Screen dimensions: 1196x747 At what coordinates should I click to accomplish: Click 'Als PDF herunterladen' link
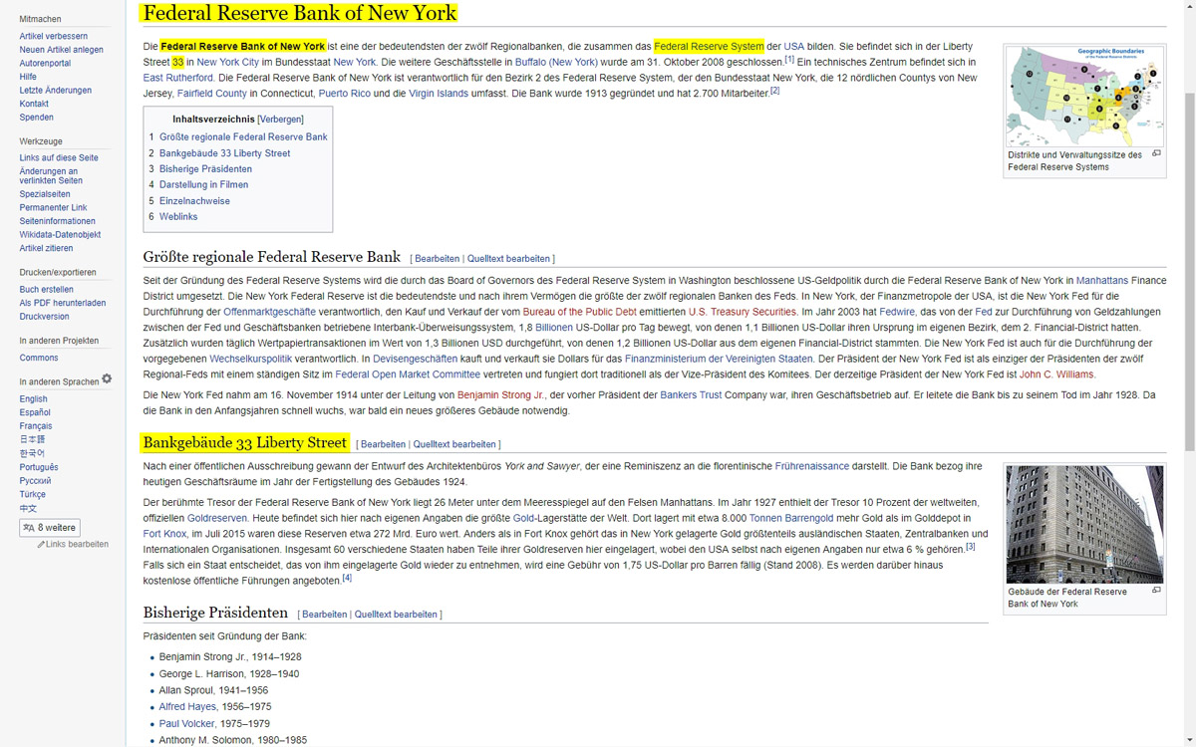[x=63, y=303]
